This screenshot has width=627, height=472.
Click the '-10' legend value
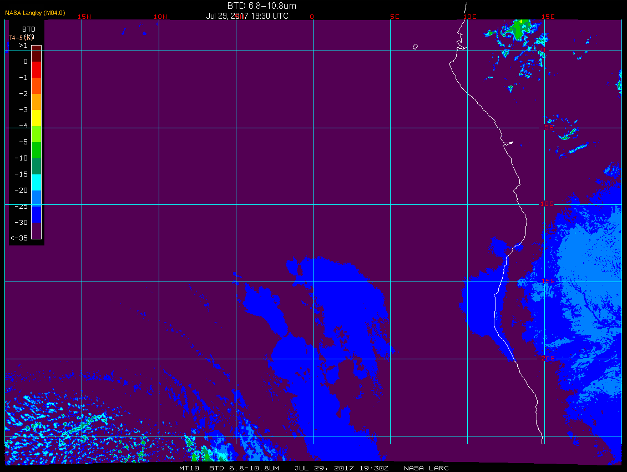coord(21,158)
